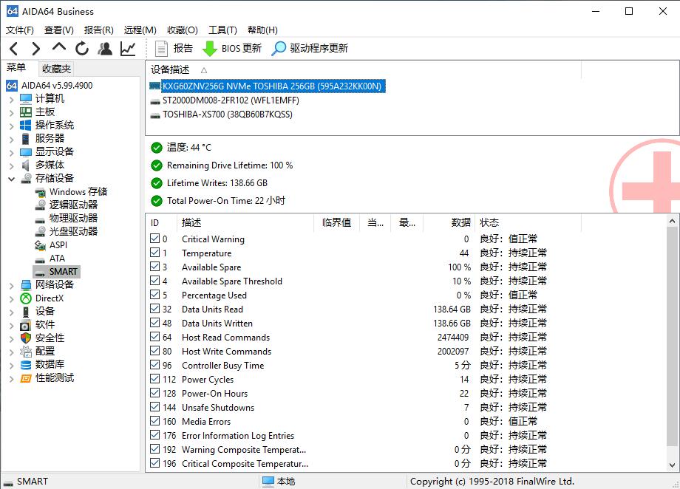Open the 物理驱动器 tree item
The width and height of the screenshot is (680, 489).
[67, 218]
